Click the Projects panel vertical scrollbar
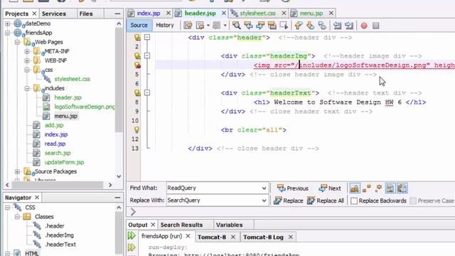This screenshot has height=256, width=455. pyautogui.click(x=119, y=80)
